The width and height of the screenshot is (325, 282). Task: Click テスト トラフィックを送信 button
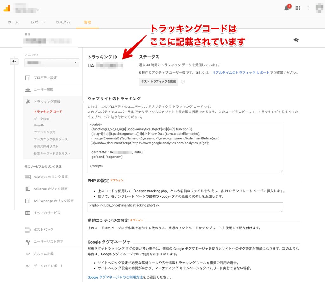tap(158, 81)
